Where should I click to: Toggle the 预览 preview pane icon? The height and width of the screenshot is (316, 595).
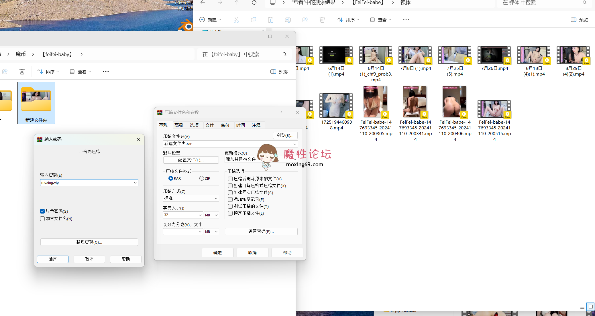click(578, 19)
